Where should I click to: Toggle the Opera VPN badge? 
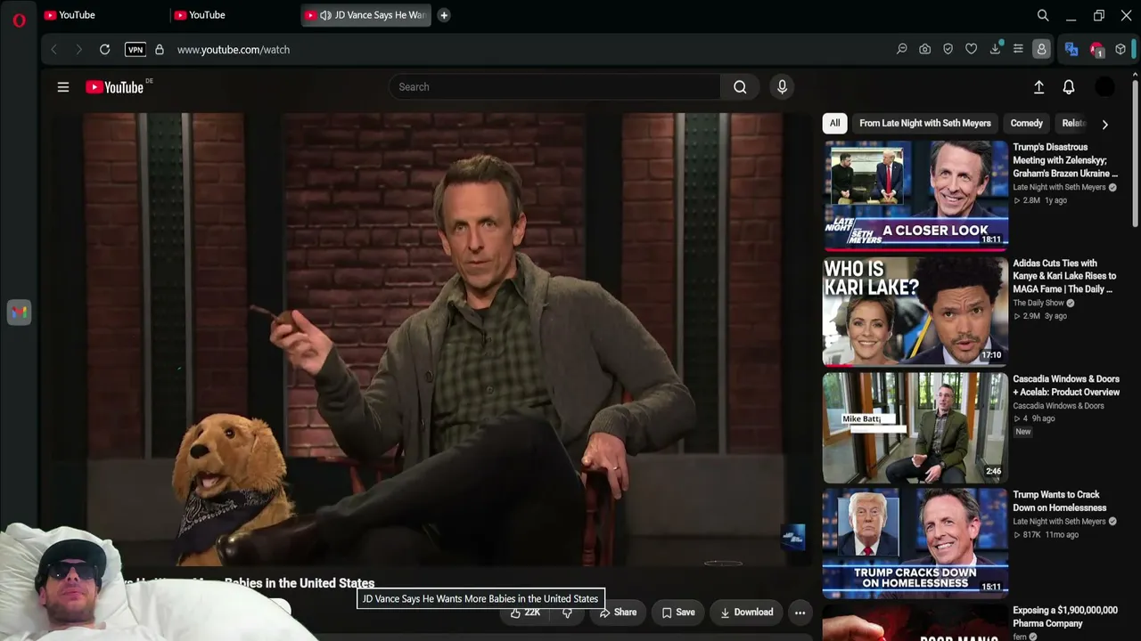pos(135,50)
